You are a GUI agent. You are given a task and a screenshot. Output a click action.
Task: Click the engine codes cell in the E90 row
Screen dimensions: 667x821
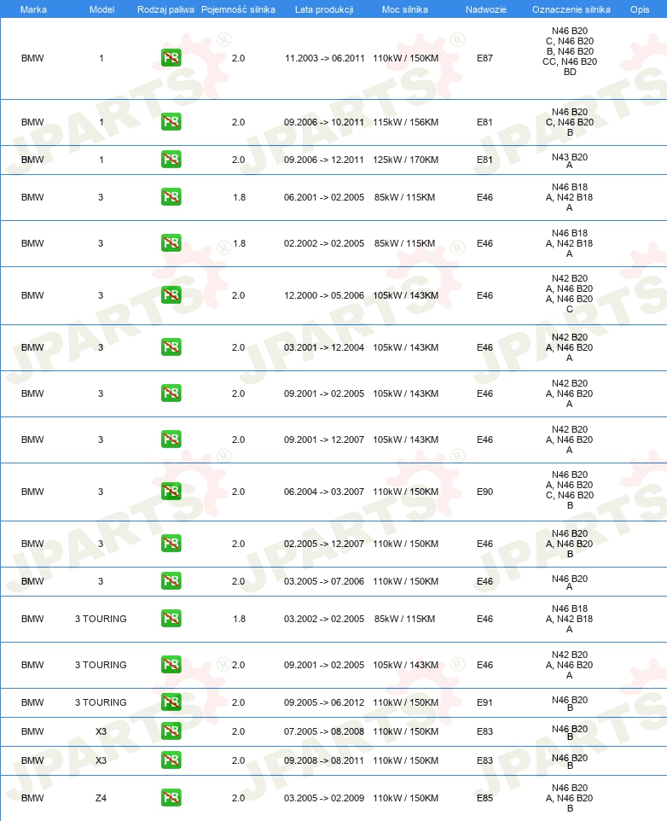pos(570,490)
